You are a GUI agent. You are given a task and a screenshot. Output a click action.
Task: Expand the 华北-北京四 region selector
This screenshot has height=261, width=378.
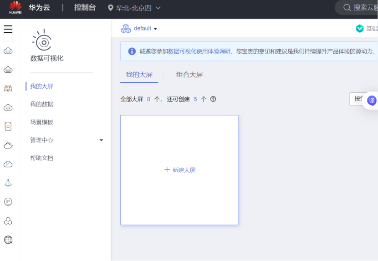click(x=138, y=8)
